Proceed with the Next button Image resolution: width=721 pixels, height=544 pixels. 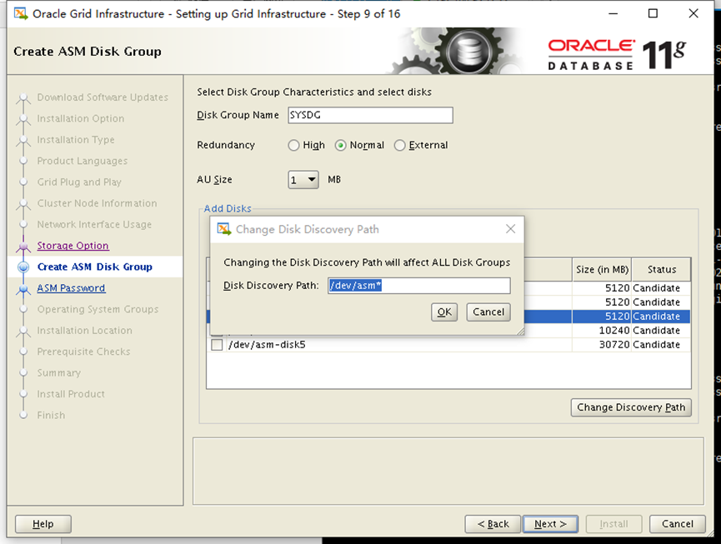pos(550,524)
